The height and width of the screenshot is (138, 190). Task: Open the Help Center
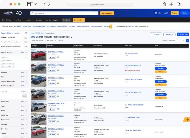coord(67,20)
